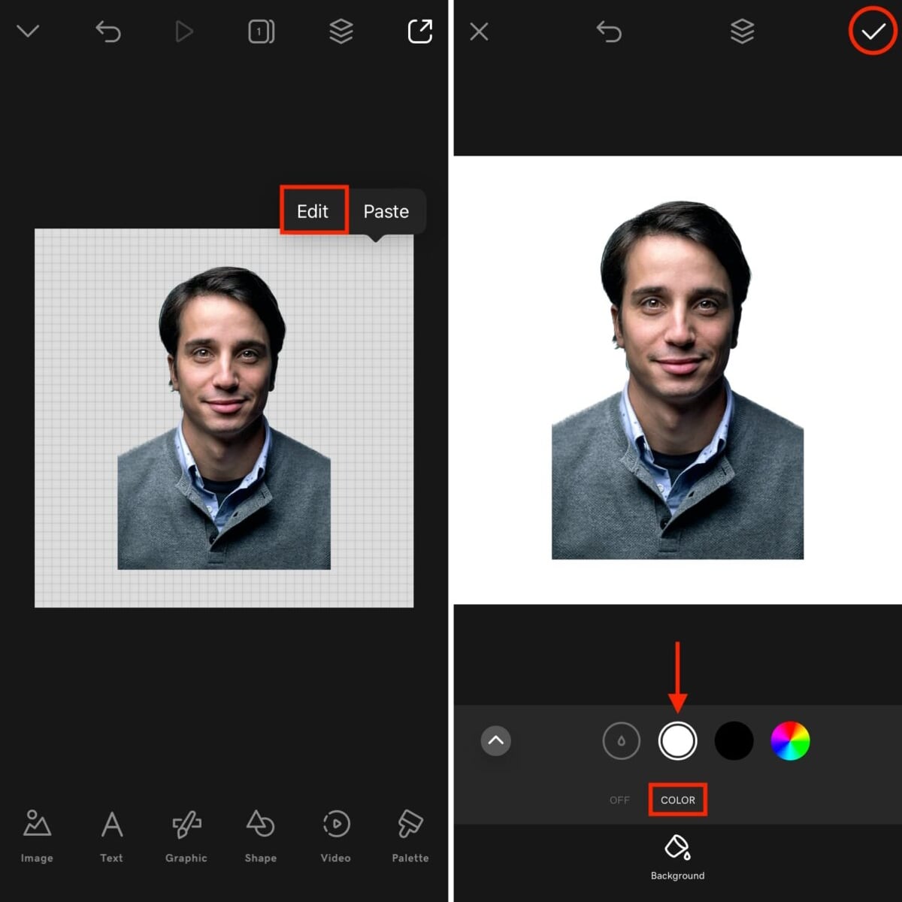Open layers panel in right screen
The height and width of the screenshot is (902, 902).
743,32
